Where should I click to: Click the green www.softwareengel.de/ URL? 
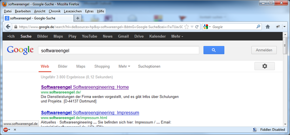[x=61, y=92]
